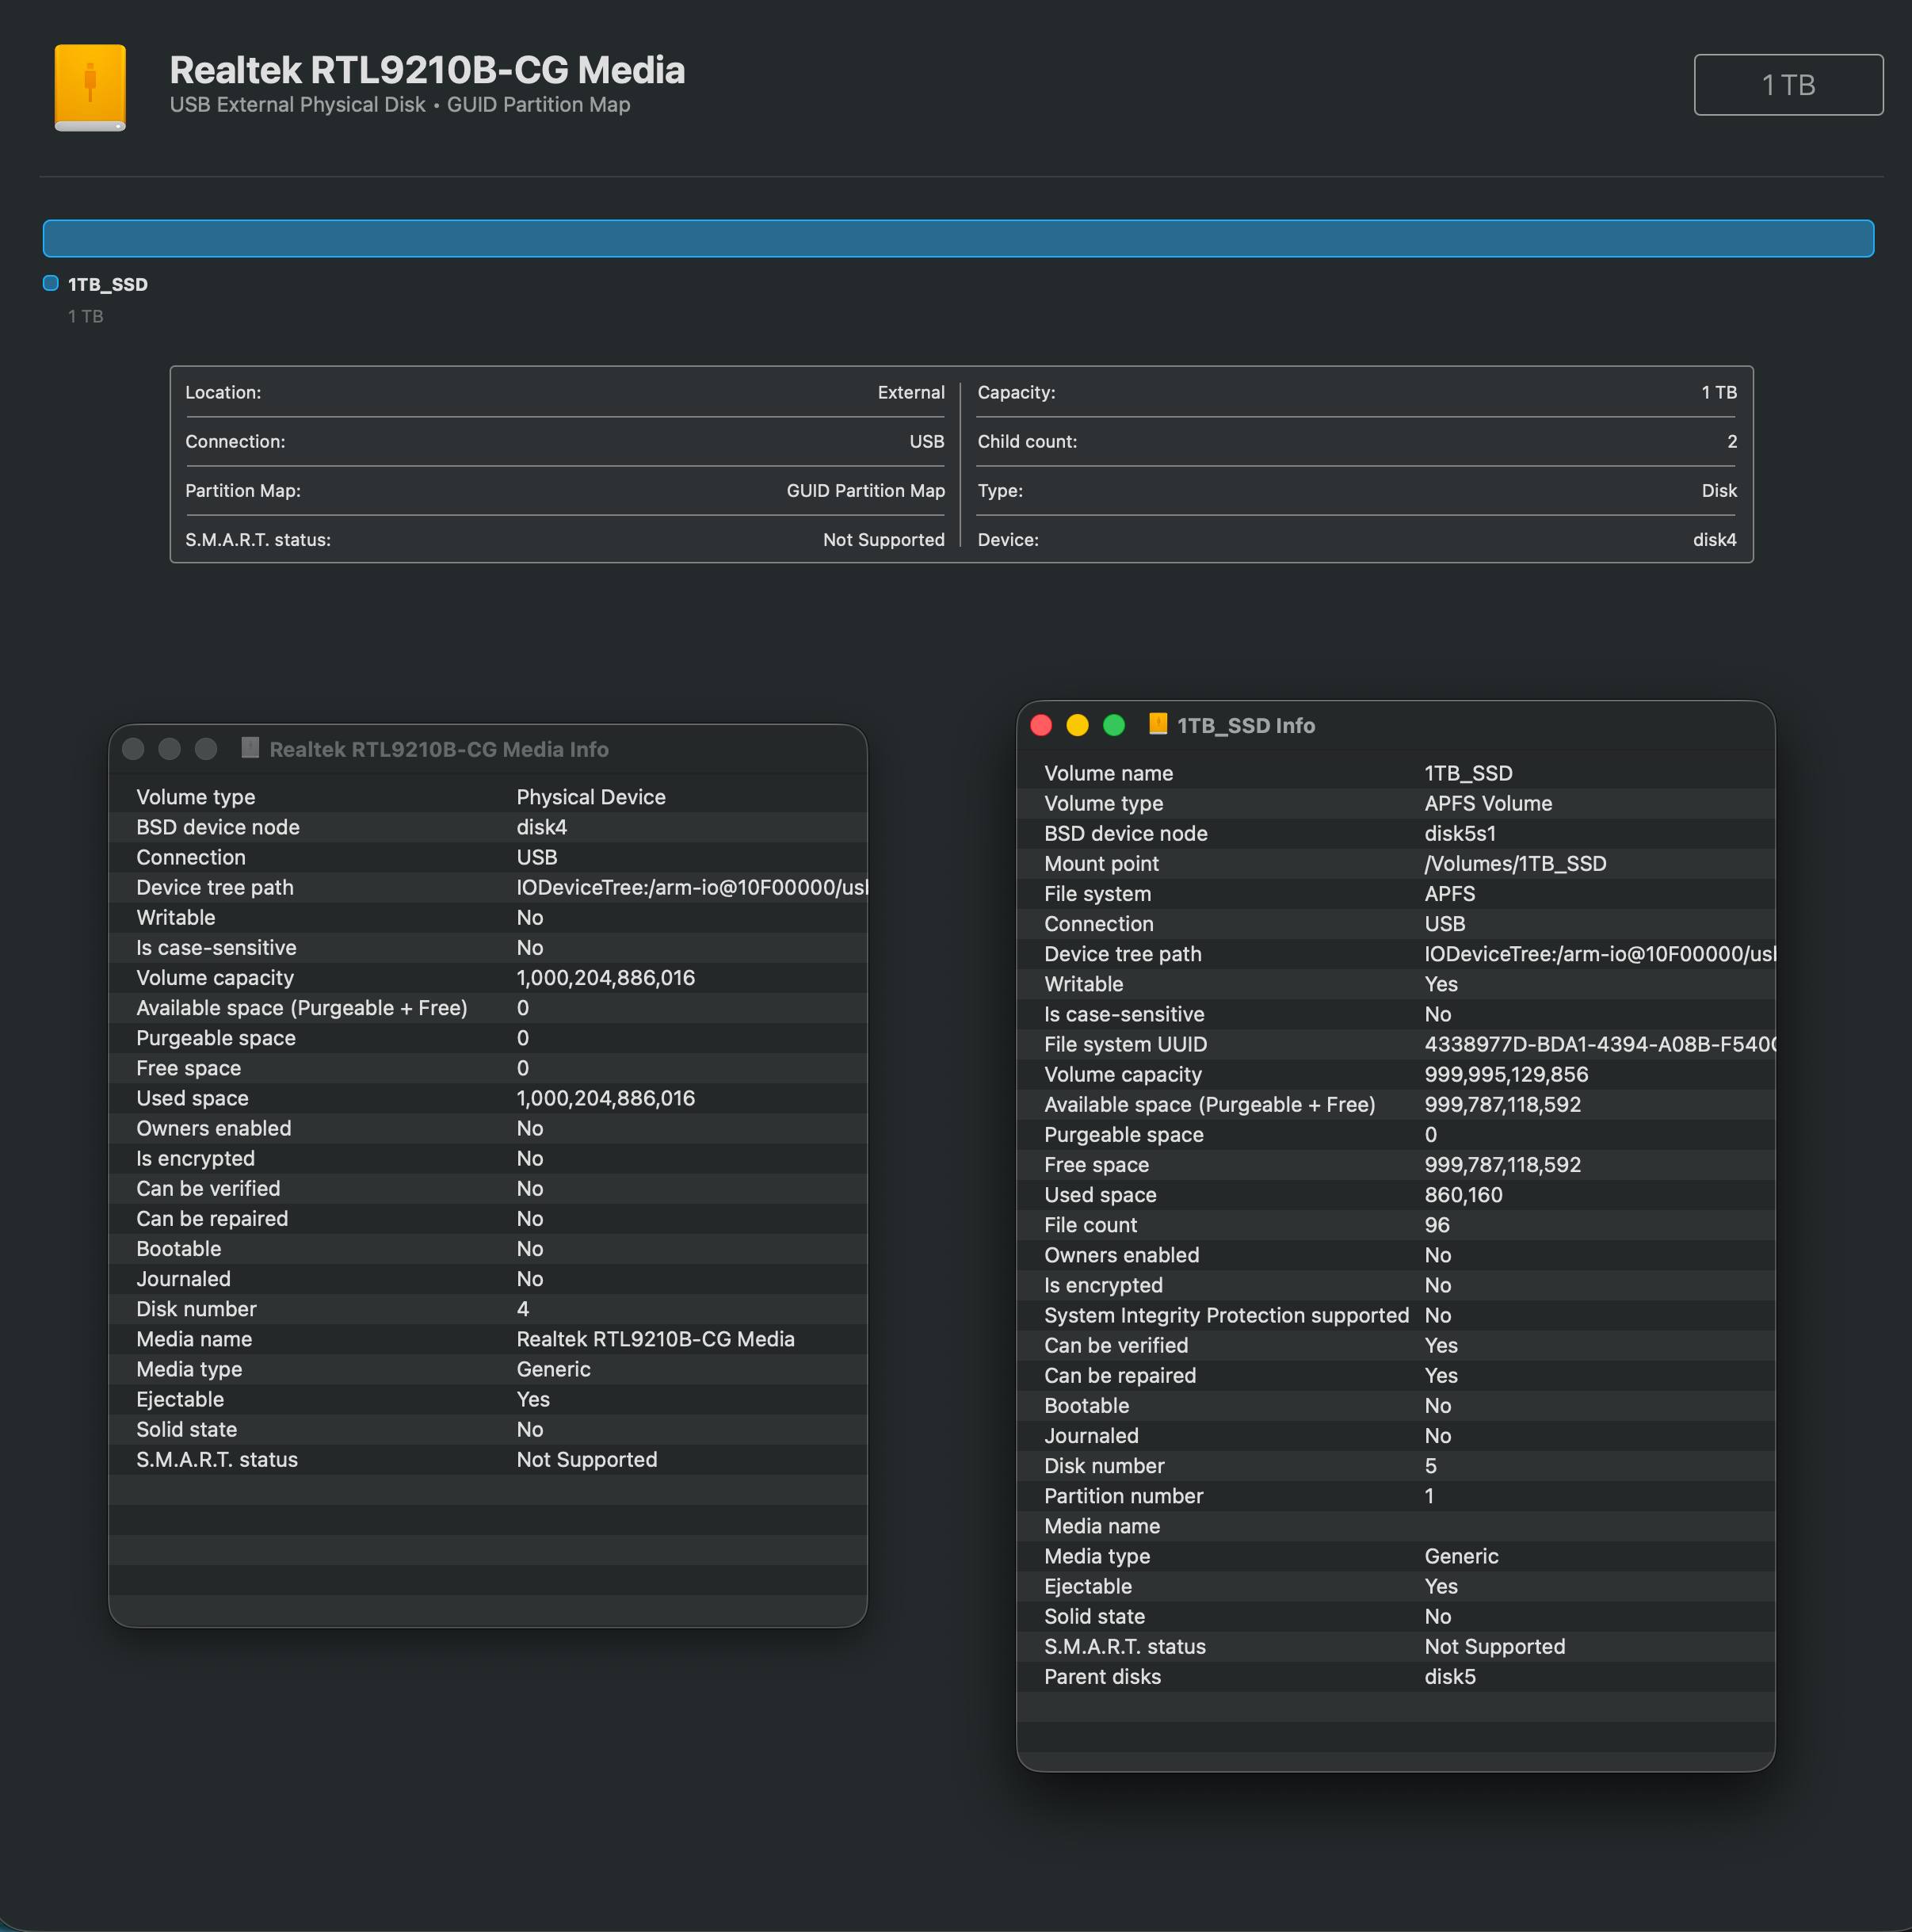The image size is (1912, 1932).
Task: Select the 1TB_SSD volume label under the bar
Action: [x=108, y=284]
